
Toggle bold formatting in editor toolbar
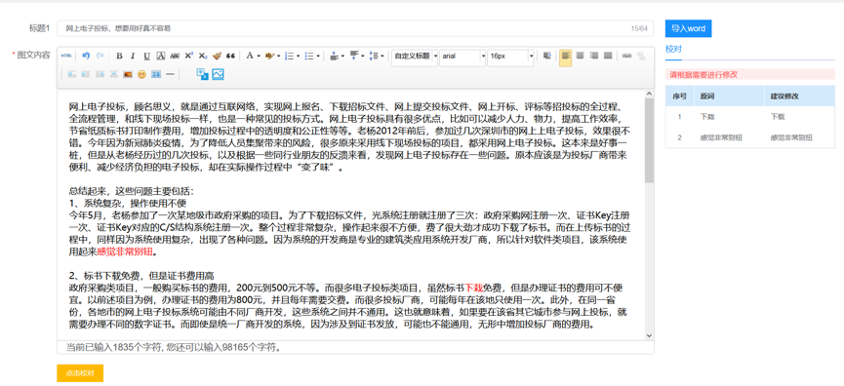pyautogui.click(x=119, y=56)
